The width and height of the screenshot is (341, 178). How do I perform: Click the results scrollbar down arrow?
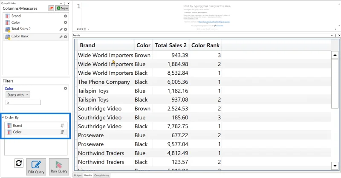coord(335,166)
